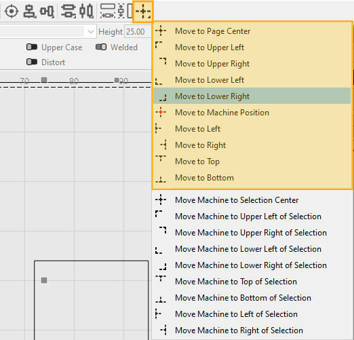Expand the font dropdown arrow beside Height
Screen dimensions: 354x340
pos(91,32)
